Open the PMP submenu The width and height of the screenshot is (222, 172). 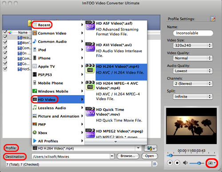pos(58,124)
